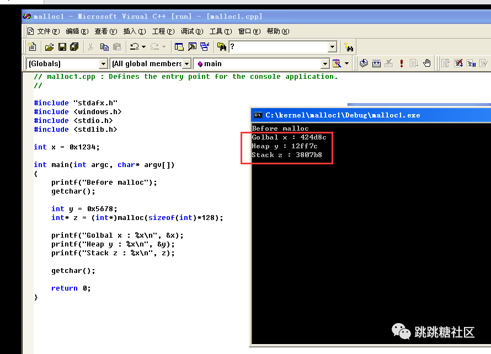Click the WizardBar actions toggle icon
This screenshot has width=491, height=354.
pyautogui.click(x=338, y=63)
